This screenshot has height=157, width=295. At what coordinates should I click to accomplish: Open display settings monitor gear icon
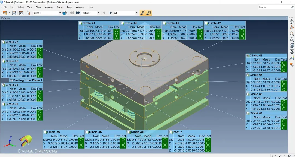point(292,51)
